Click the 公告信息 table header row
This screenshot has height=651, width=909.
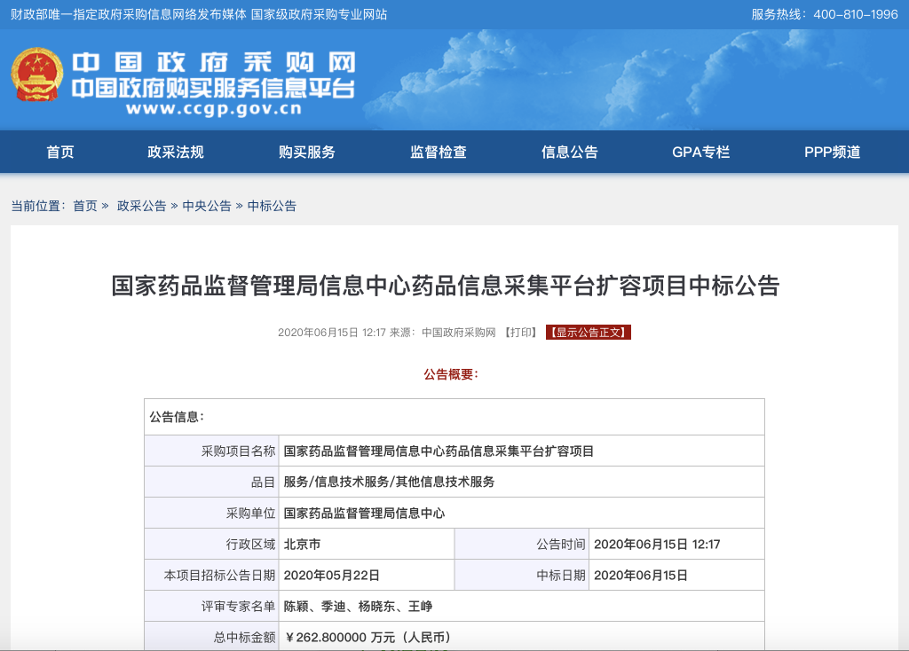click(454, 417)
